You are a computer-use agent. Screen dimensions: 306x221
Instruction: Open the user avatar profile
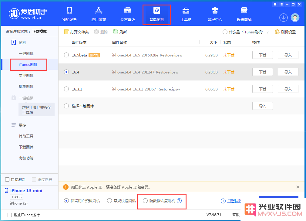(295, 18)
